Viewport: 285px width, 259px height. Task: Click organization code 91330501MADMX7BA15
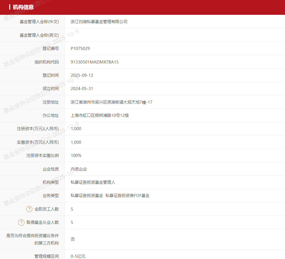pos(94,62)
